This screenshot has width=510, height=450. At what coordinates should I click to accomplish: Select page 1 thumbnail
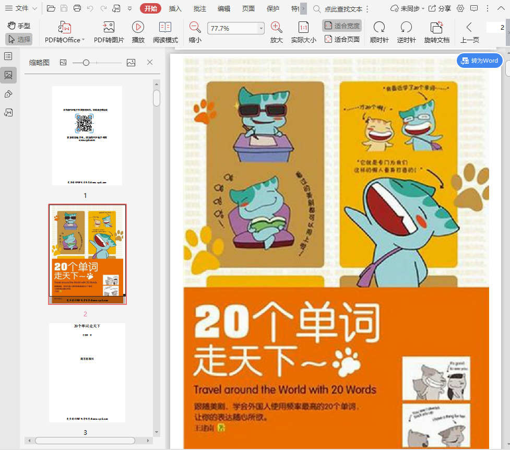(87, 136)
